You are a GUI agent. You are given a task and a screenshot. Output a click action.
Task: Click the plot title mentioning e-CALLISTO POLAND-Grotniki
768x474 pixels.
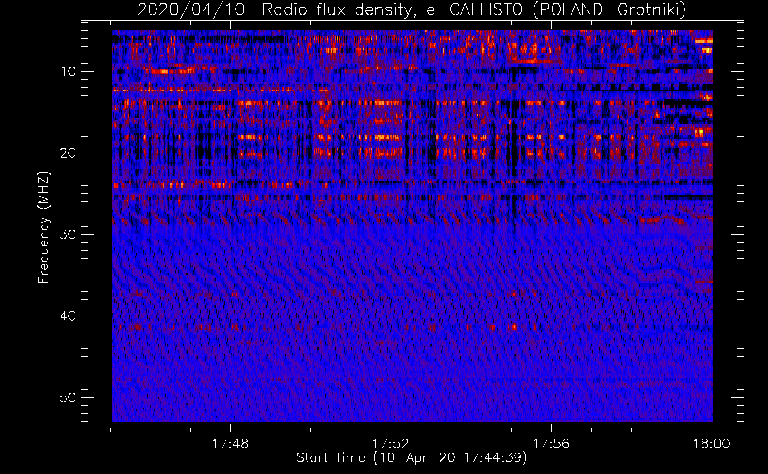point(412,9)
